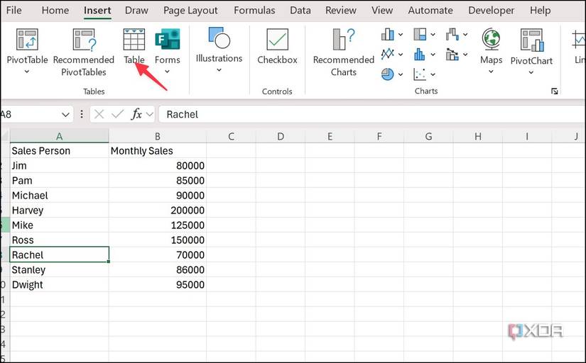Open Recommended Charts
586x363 pixels.
(x=344, y=52)
